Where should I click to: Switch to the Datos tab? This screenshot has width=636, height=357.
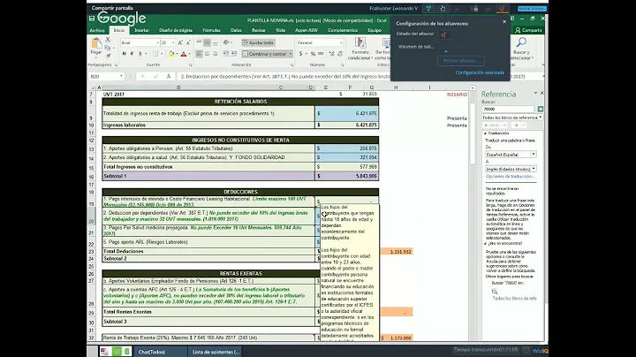coord(236,30)
